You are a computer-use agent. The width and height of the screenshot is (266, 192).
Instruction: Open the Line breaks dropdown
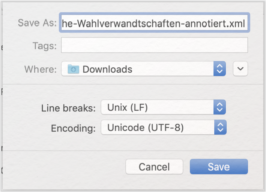point(163,107)
